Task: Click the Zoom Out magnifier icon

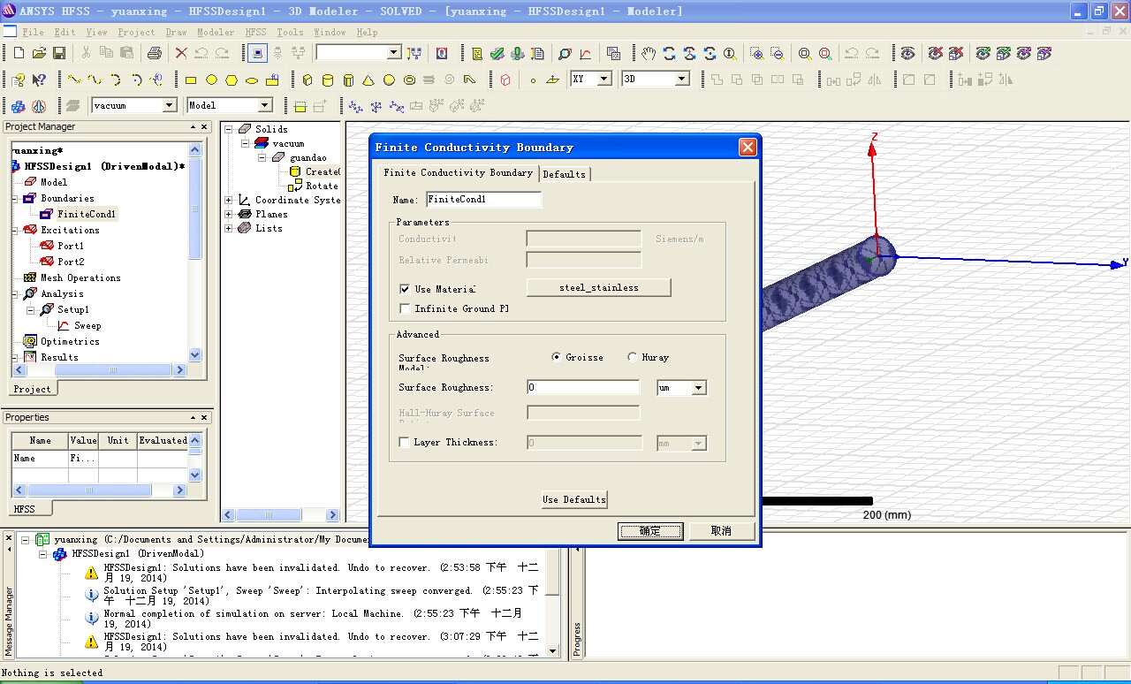Action: click(777, 53)
